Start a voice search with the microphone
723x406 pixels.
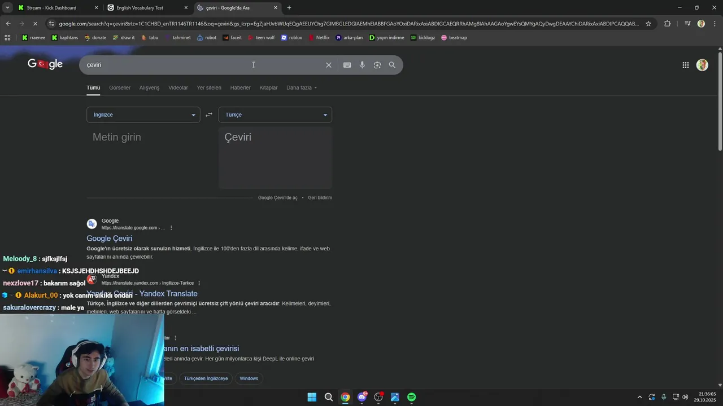[x=362, y=65]
